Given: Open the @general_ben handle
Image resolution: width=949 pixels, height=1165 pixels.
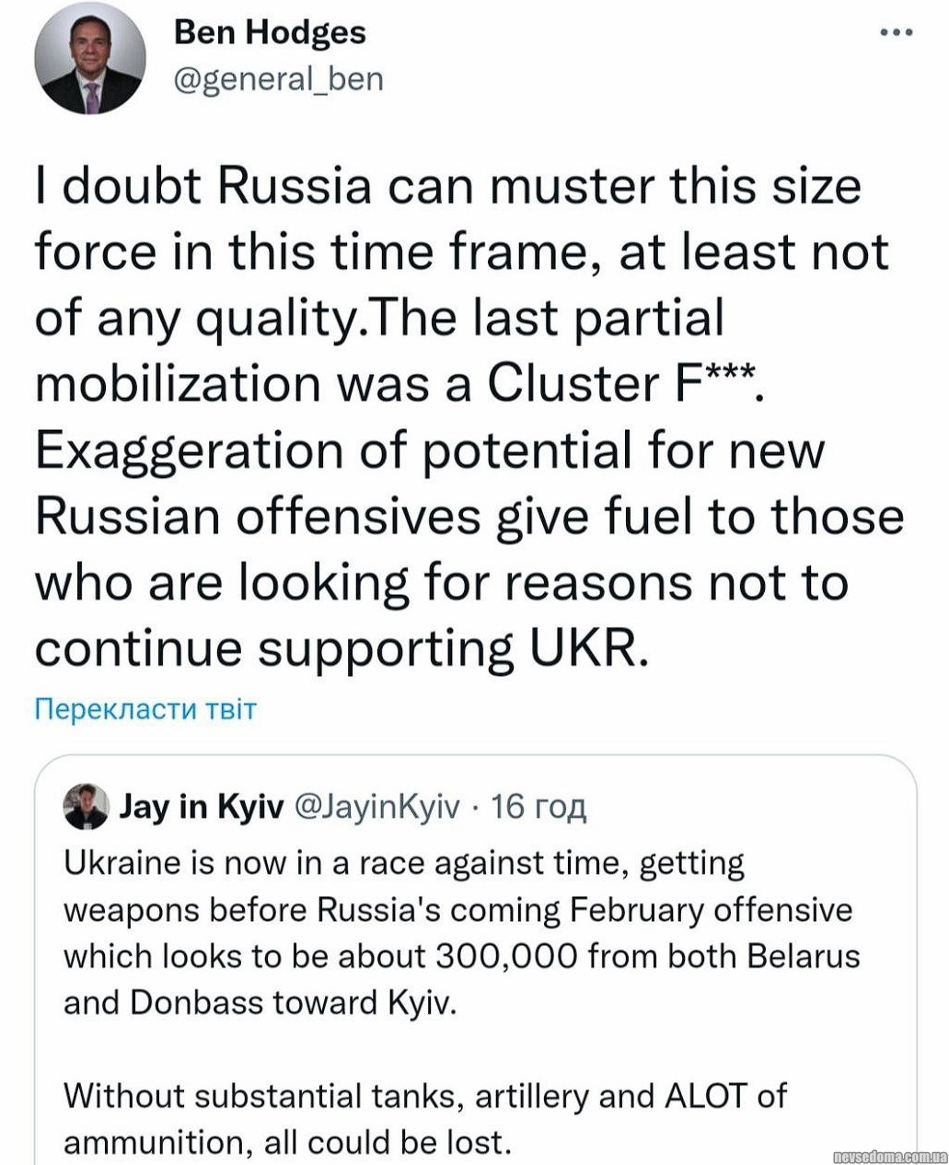Looking at the screenshot, I should tap(278, 79).
